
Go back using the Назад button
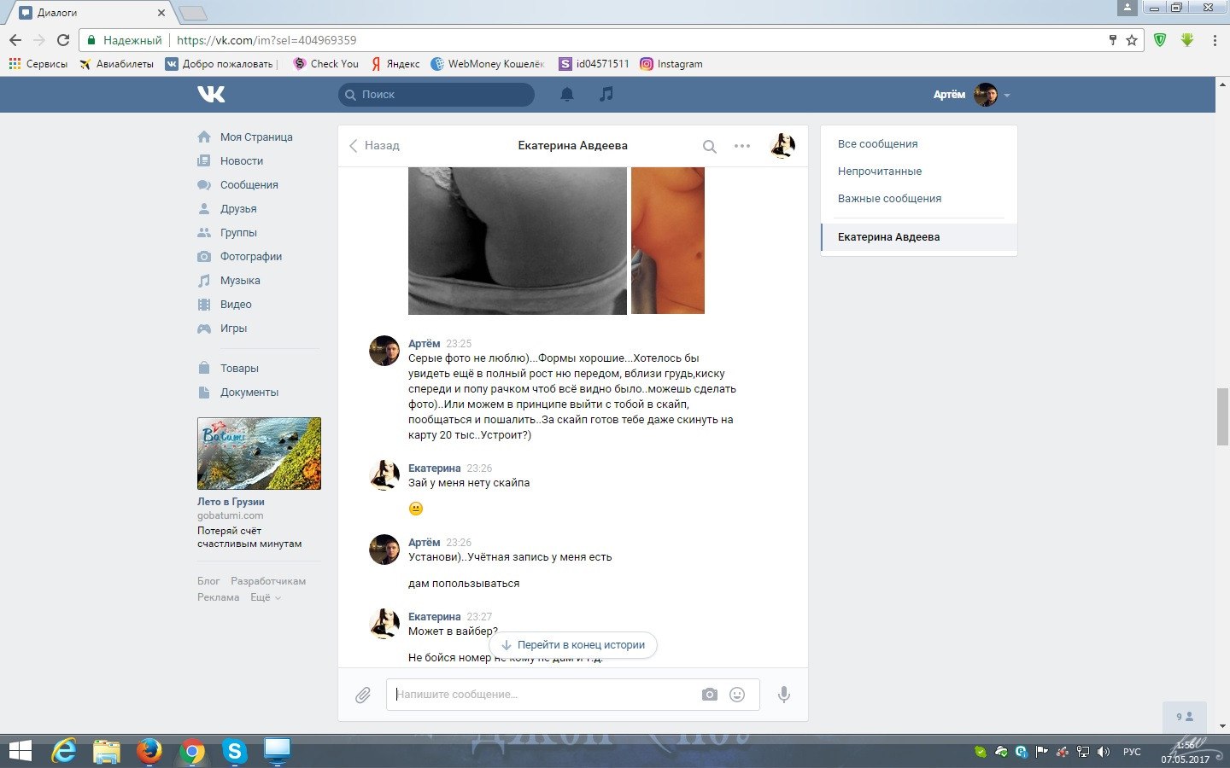[x=374, y=146]
